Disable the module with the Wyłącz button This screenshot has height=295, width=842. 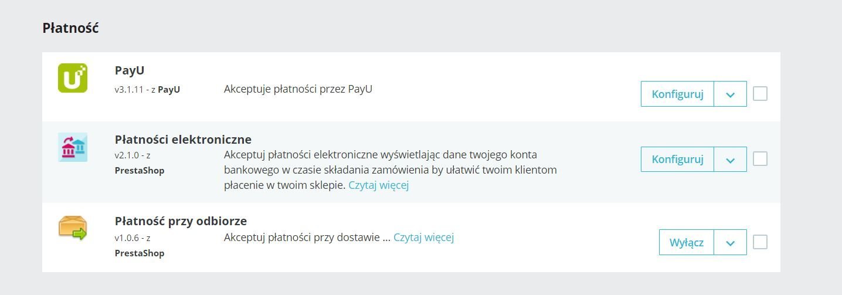(x=686, y=243)
